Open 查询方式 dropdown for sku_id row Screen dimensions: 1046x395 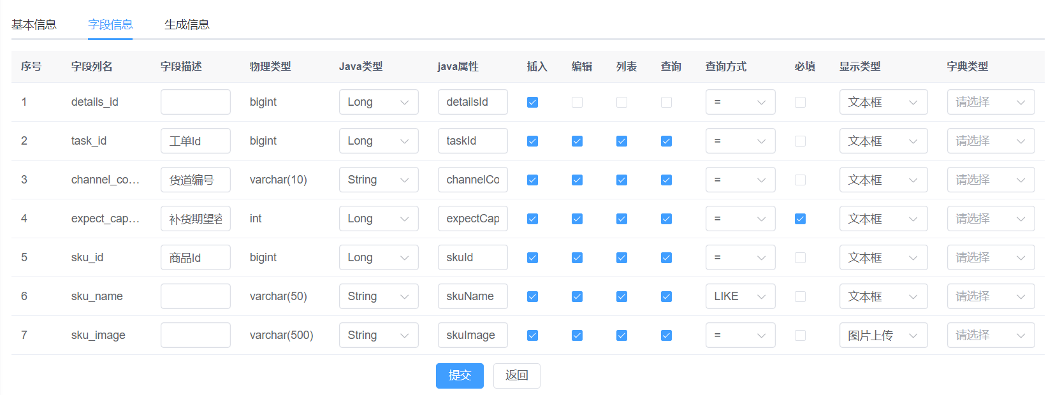(739, 258)
